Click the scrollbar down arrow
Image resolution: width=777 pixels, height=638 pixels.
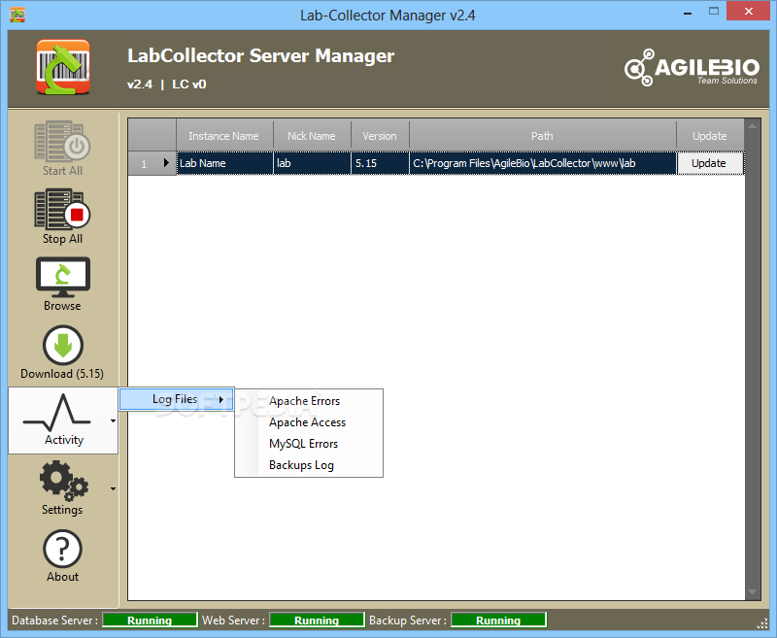752,592
